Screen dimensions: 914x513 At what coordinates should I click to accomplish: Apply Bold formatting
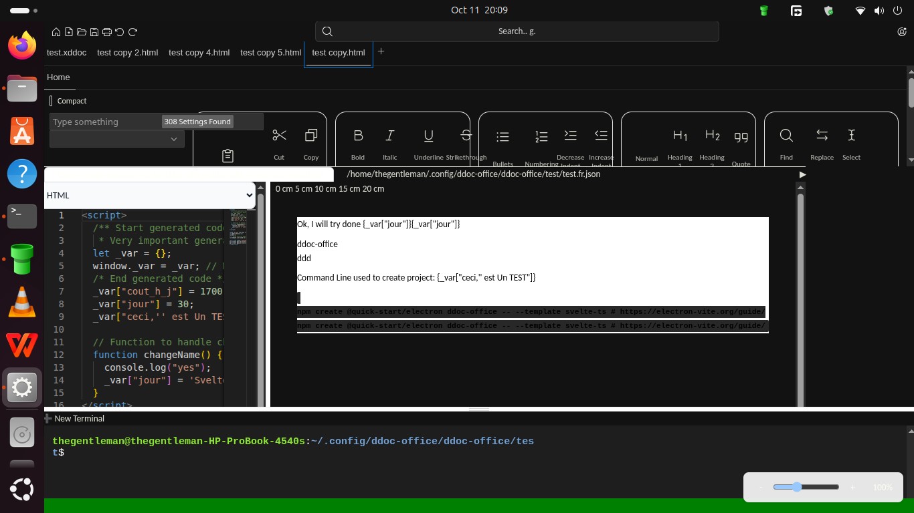pyautogui.click(x=358, y=136)
